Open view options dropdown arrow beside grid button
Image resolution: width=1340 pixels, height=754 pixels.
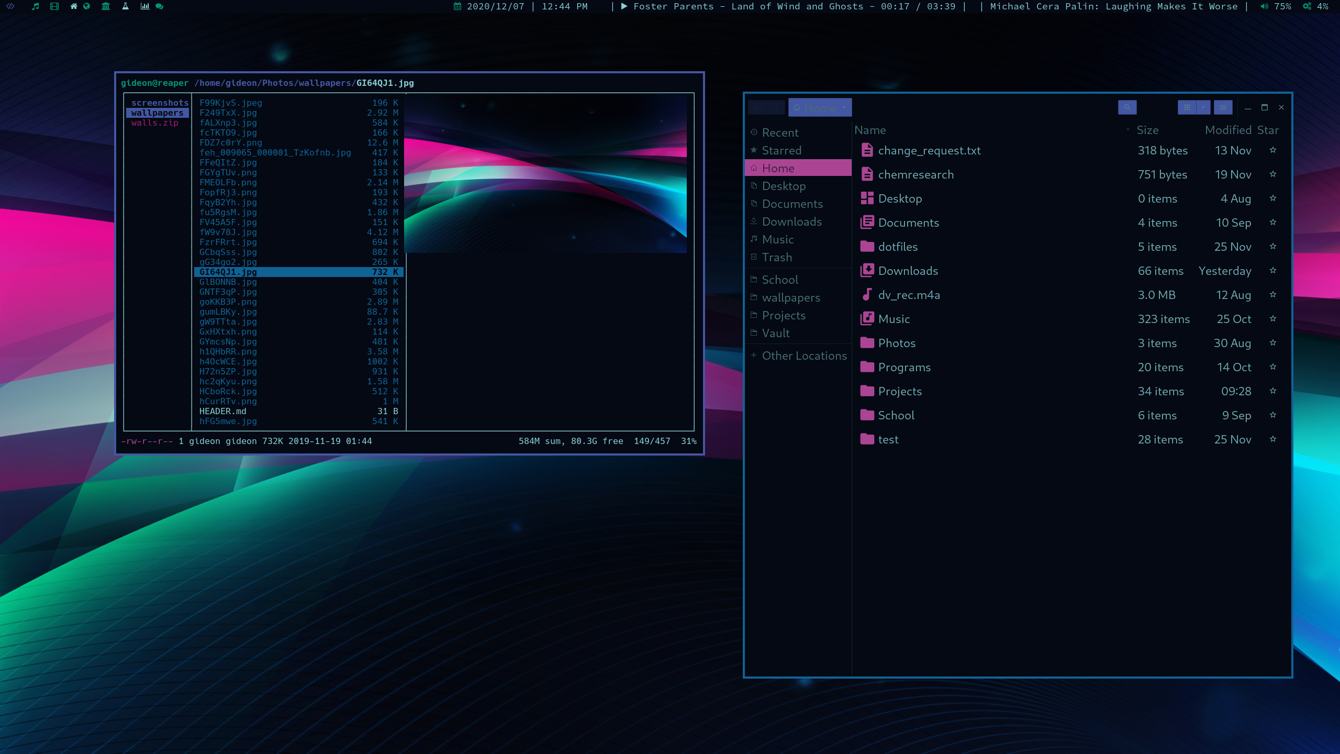tap(1203, 107)
